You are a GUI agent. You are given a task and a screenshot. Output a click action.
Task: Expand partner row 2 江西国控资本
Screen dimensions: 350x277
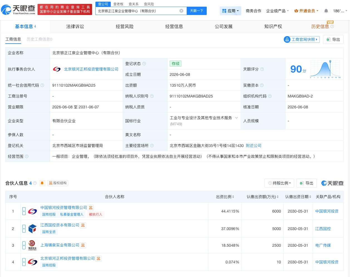pyautogui.click(x=24, y=229)
